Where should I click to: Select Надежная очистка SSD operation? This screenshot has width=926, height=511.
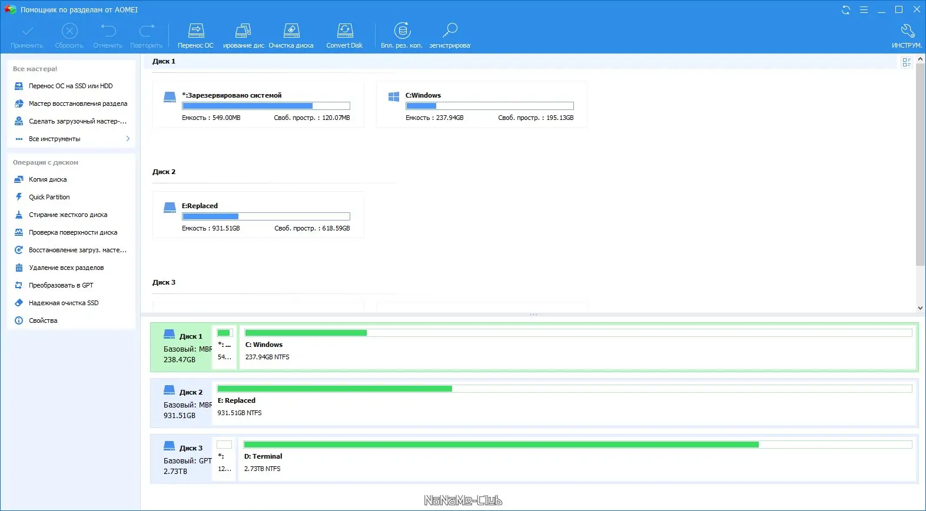(72, 303)
